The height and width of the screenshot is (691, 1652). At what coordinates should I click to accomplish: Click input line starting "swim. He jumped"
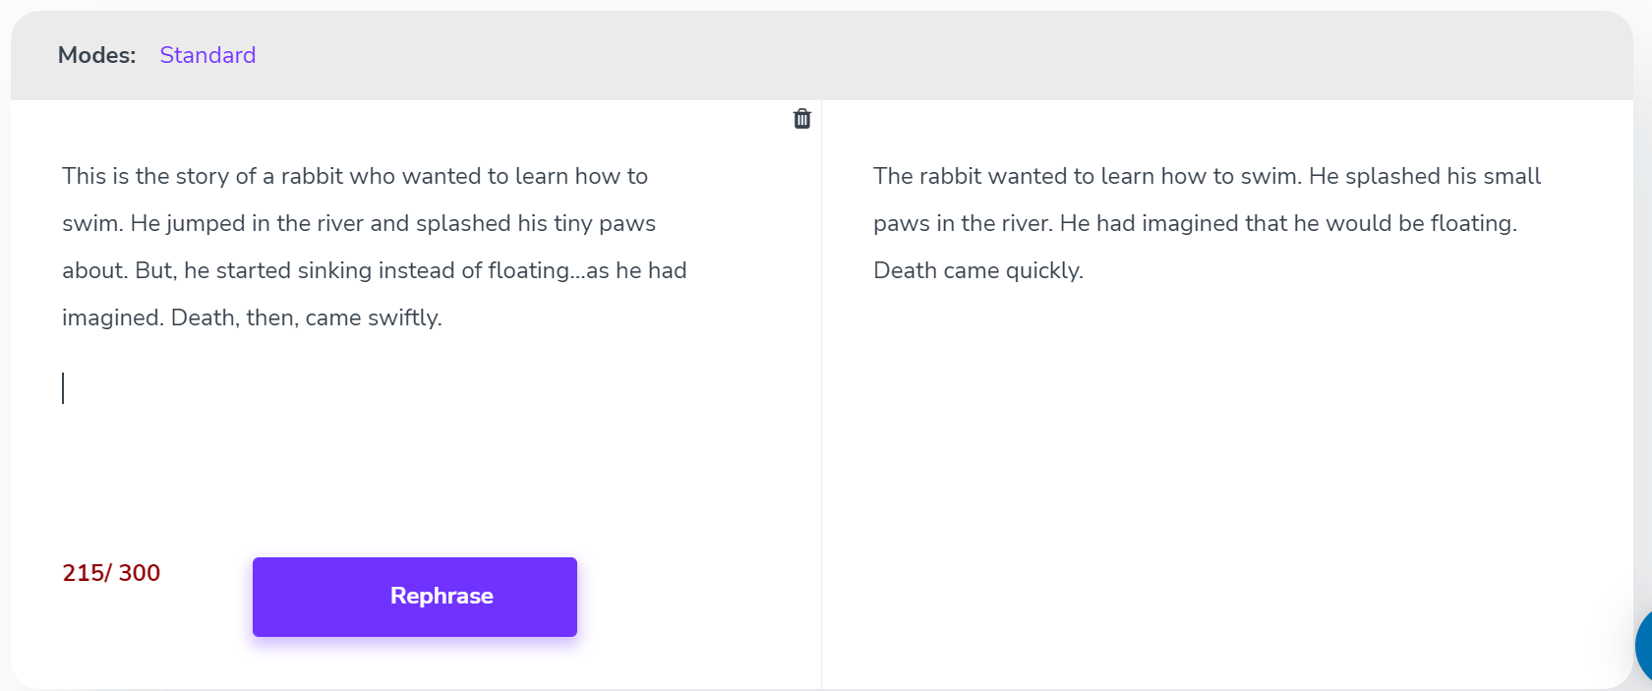359,223
